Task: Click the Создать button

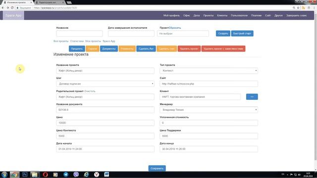Action: click(223, 34)
